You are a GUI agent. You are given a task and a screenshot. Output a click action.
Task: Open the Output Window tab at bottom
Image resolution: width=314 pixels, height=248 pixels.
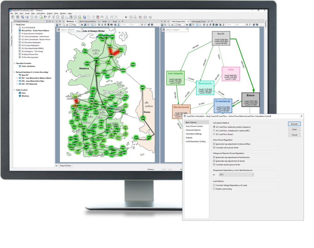click(66, 166)
